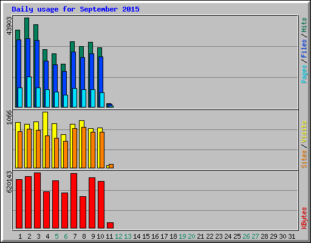Click day 14 on the x-axis

[x=137, y=236]
